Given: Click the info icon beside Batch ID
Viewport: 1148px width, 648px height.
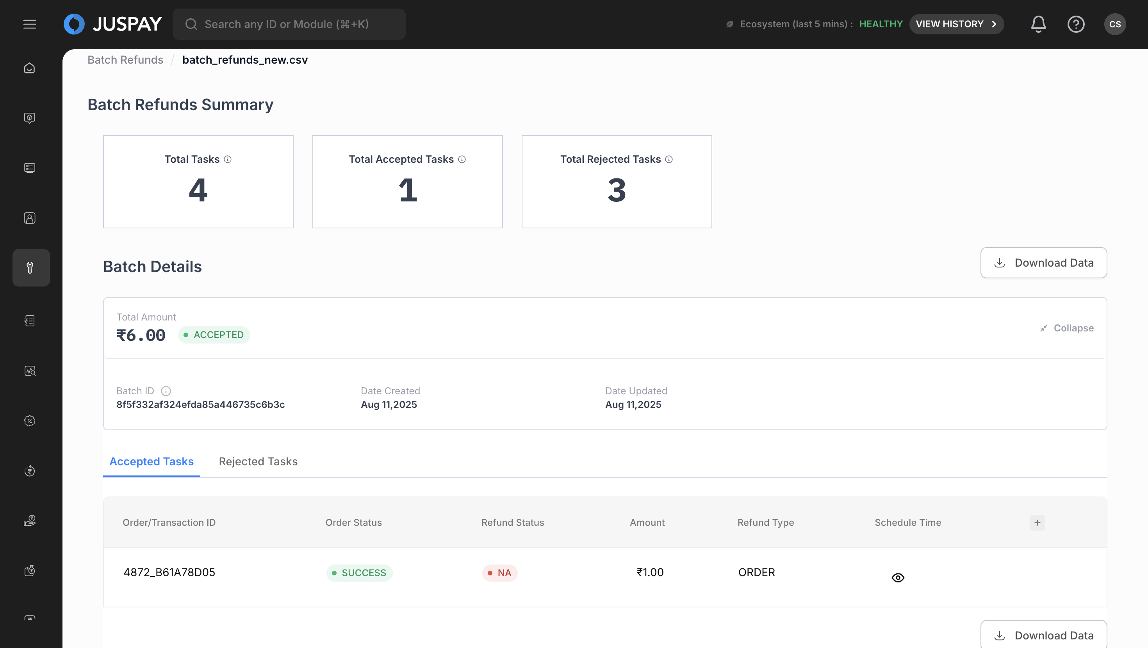Looking at the screenshot, I should click(x=166, y=391).
